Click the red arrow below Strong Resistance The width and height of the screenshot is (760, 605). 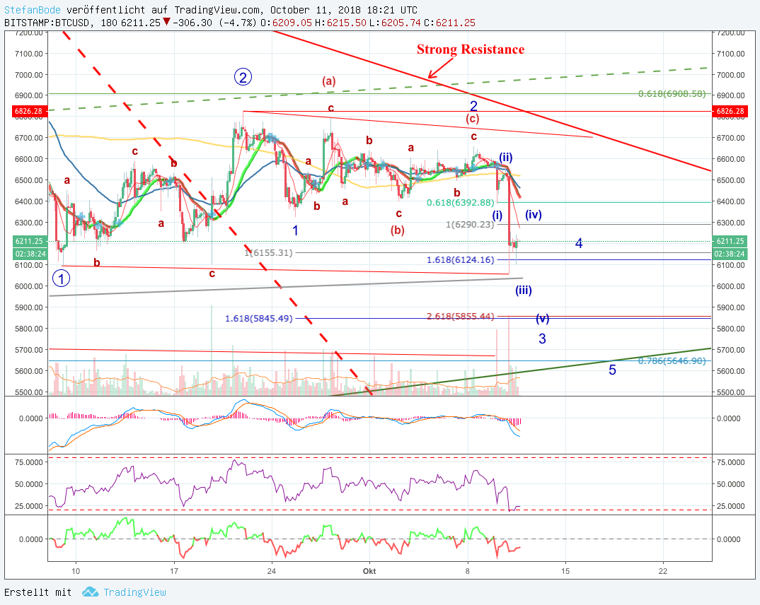[441, 67]
